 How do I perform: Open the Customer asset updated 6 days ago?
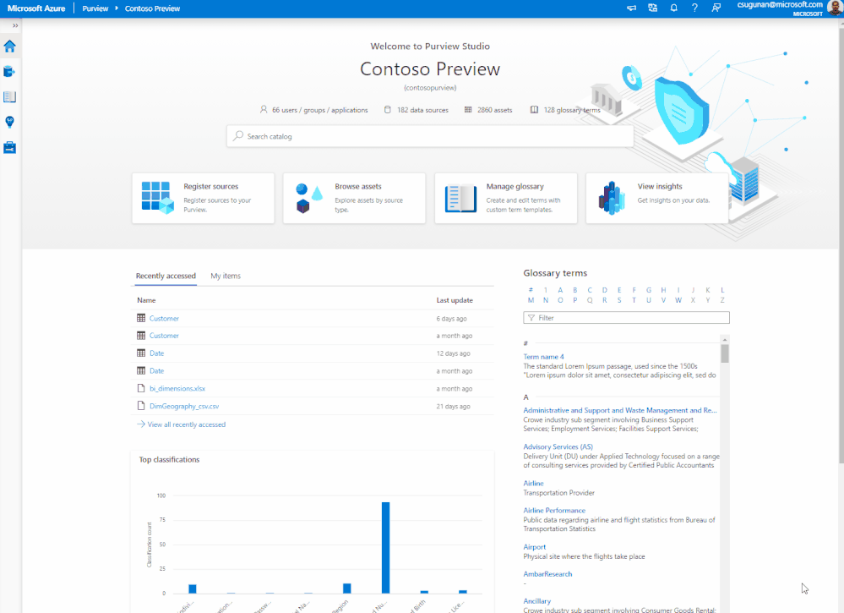click(164, 319)
